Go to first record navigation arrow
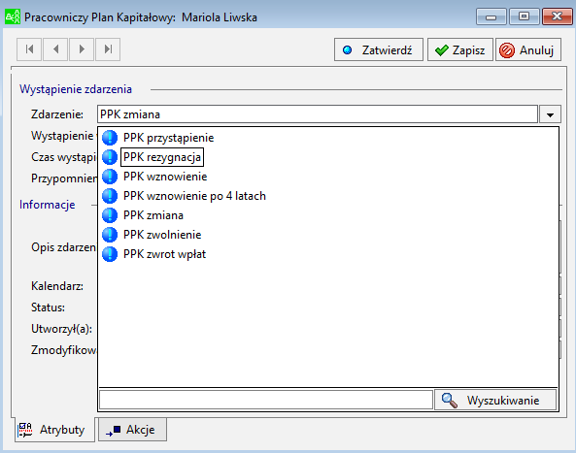 (29, 49)
